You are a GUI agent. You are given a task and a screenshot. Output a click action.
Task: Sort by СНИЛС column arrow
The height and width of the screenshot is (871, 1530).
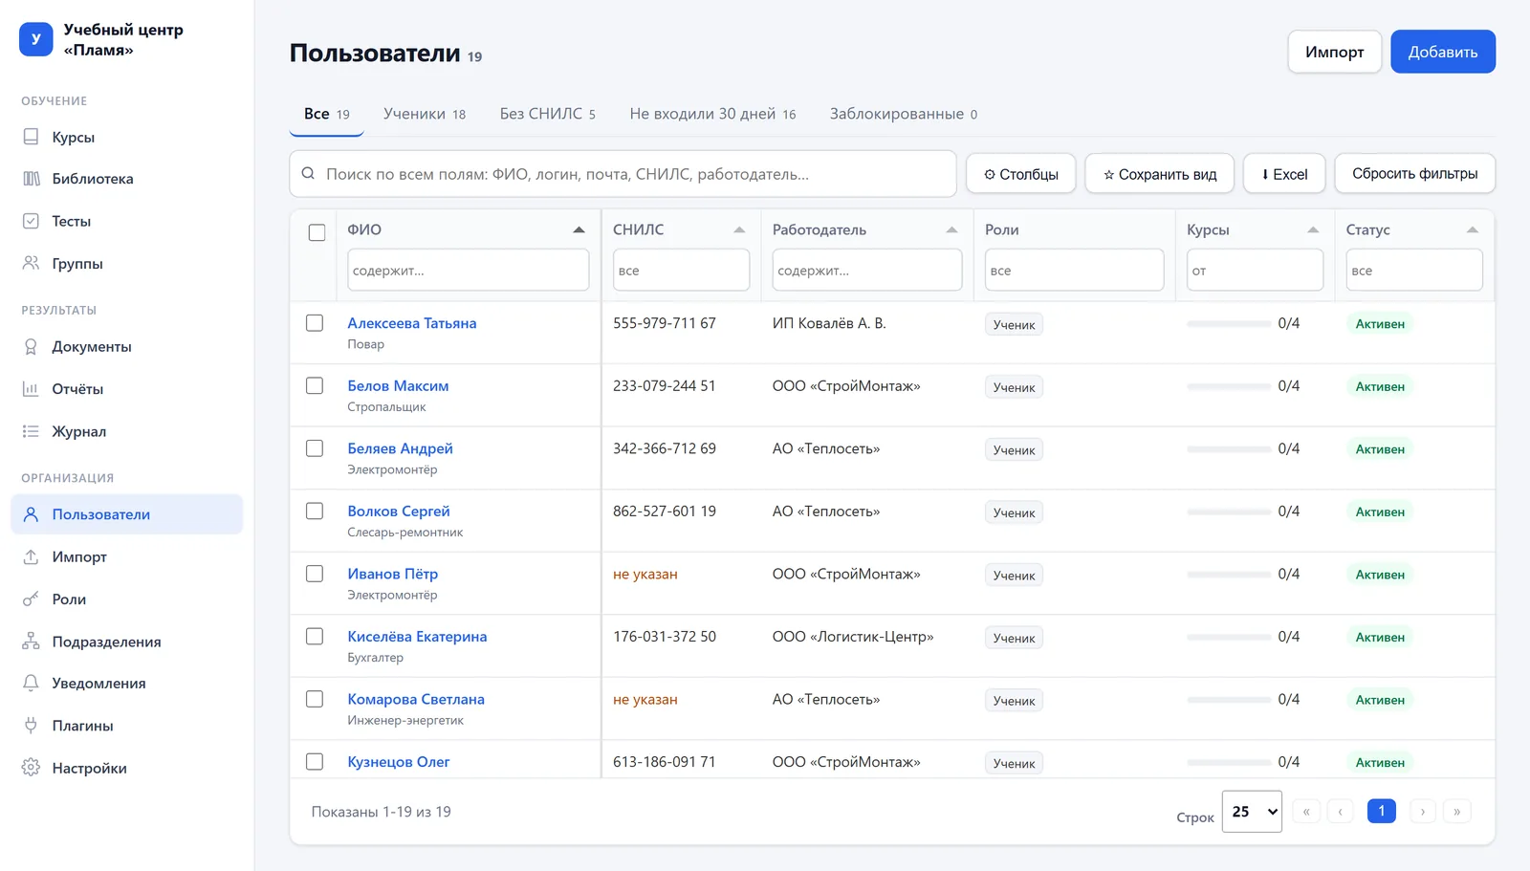click(x=739, y=229)
